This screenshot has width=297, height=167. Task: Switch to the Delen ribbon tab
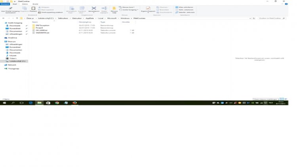25,4
